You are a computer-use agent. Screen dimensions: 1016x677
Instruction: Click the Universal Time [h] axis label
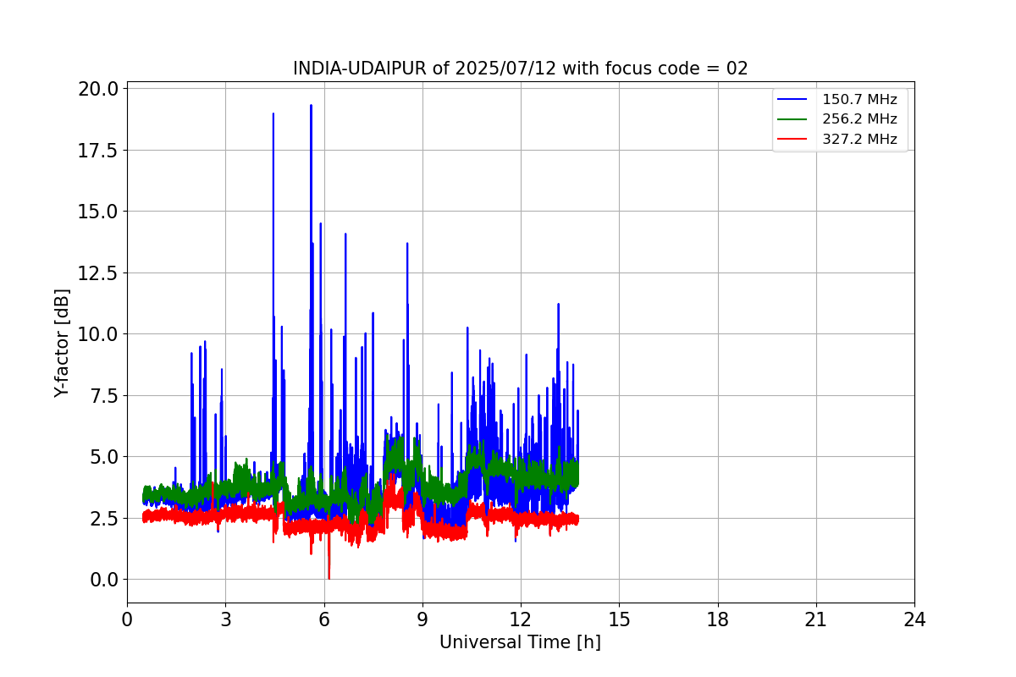520,642
